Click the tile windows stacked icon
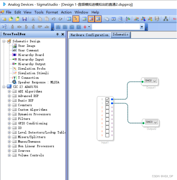 click(120, 19)
